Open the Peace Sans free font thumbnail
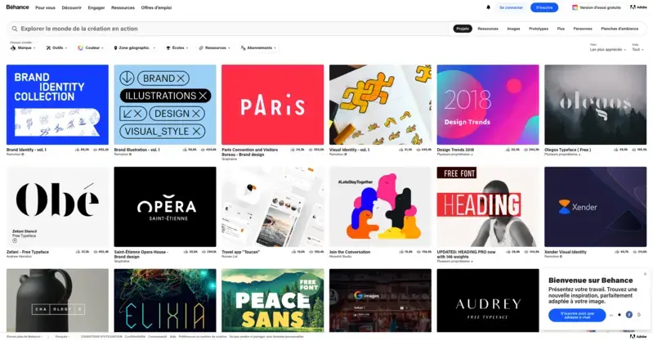Viewport: 653px width, 341px height. click(272, 300)
